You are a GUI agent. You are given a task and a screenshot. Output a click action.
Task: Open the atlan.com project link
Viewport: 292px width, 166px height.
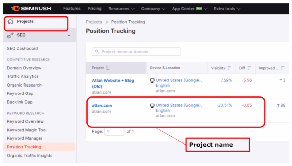[x=102, y=106]
